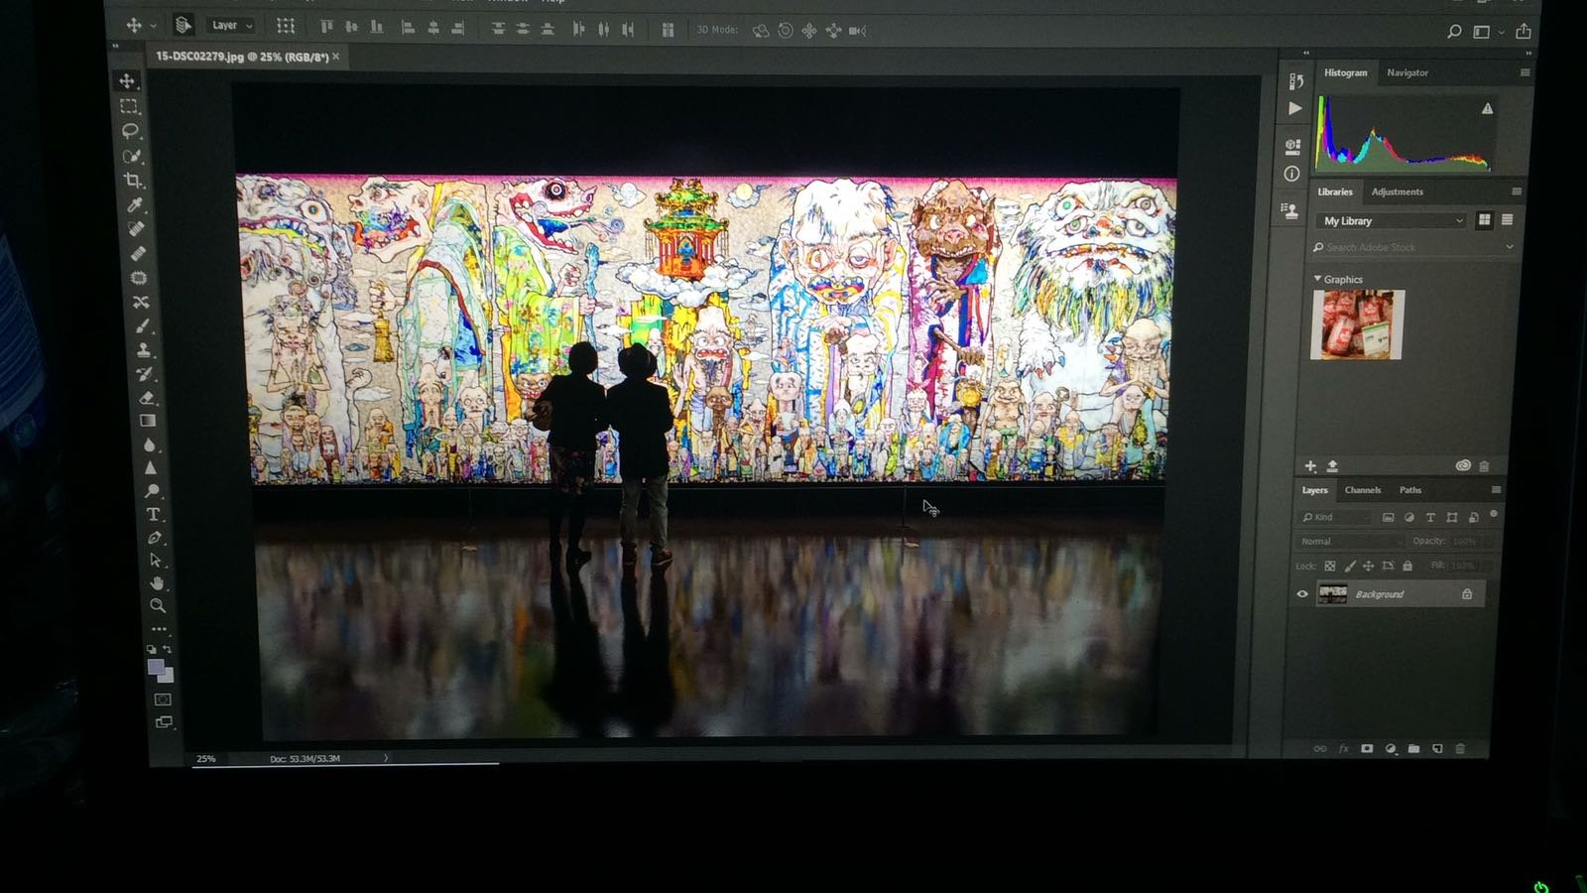Select the Crop tool

click(133, 181)
